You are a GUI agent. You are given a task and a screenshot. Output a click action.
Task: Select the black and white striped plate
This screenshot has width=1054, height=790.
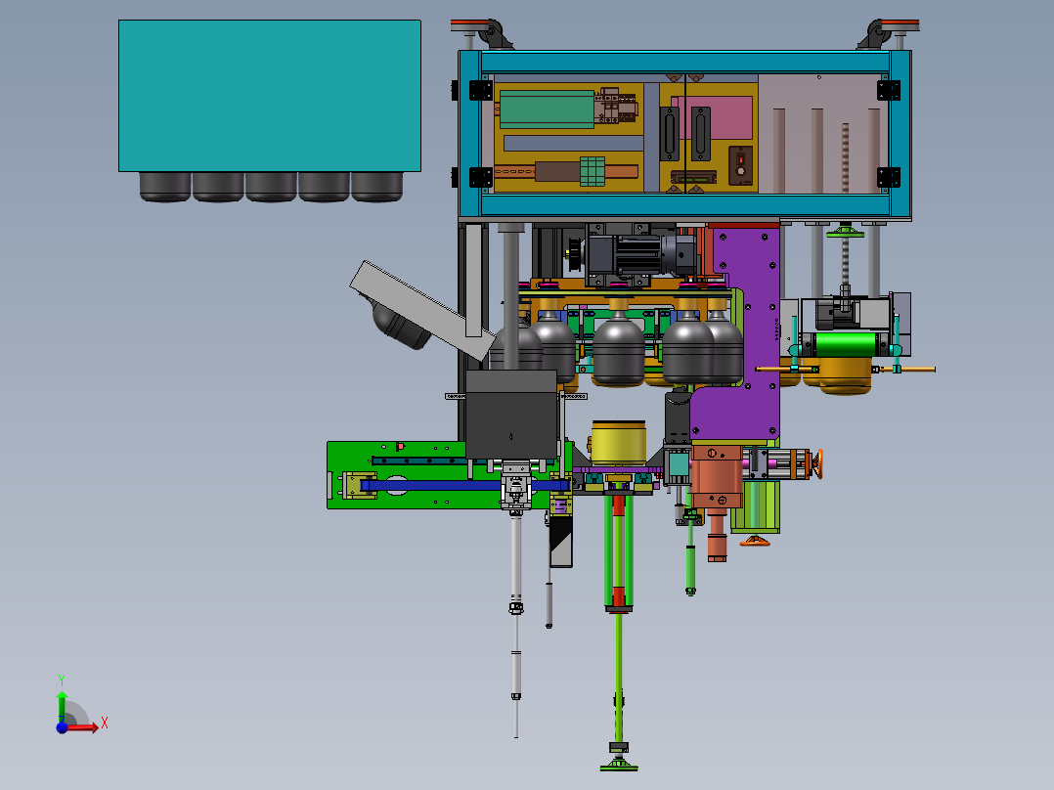click(x=560, y=542)
